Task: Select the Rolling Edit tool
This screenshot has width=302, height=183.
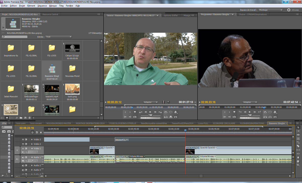Action: pyautogui.click(x=298, y=139)
